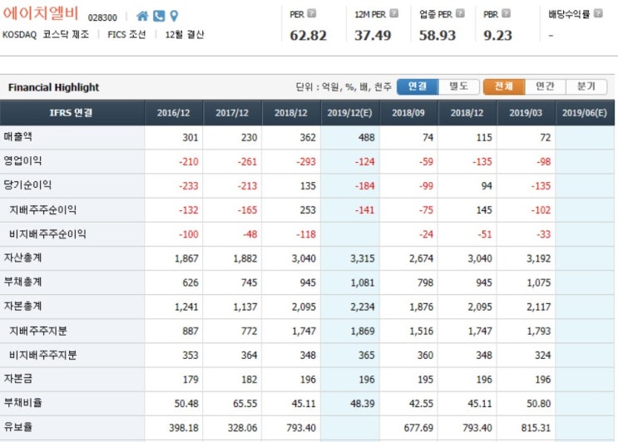
Task: Select the 비지배주주지분 row label
Action: pos(42,355)
